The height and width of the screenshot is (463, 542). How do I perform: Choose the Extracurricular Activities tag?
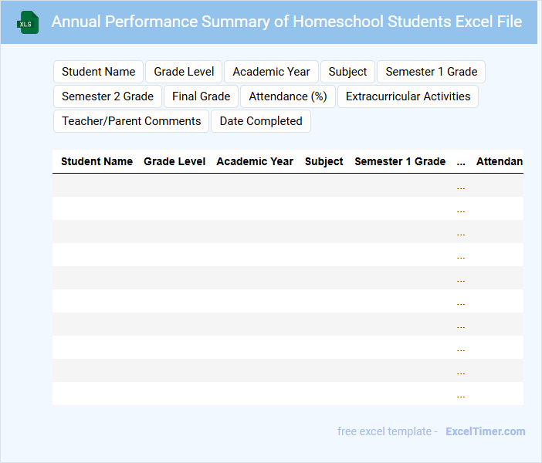(x=408, y=96)
